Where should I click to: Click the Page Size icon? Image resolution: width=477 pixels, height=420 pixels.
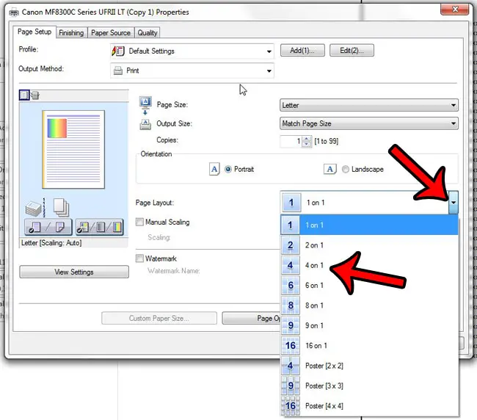click(145, 105)
